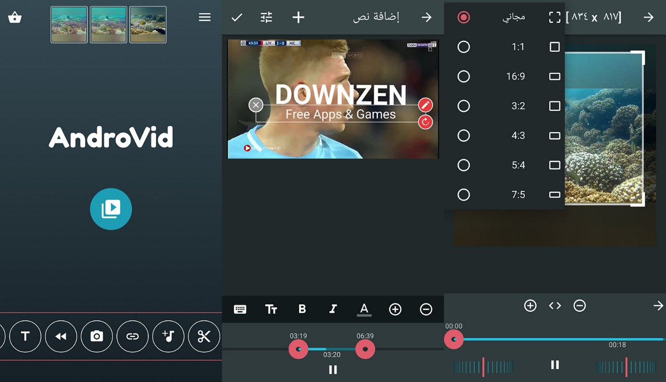Open the hamburger menu

205,17
